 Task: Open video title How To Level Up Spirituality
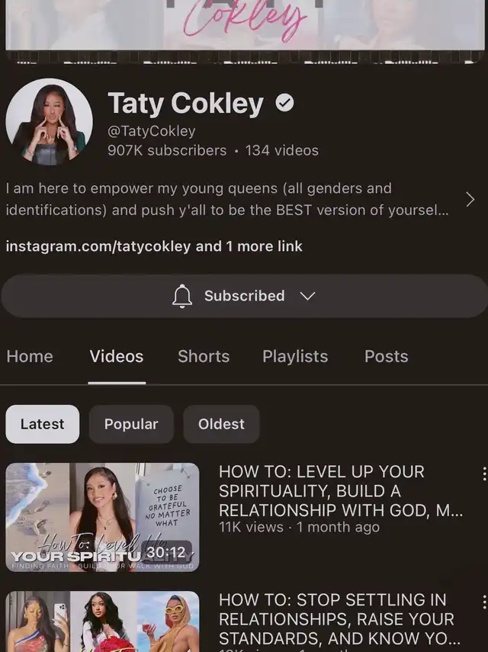point(341,491)
